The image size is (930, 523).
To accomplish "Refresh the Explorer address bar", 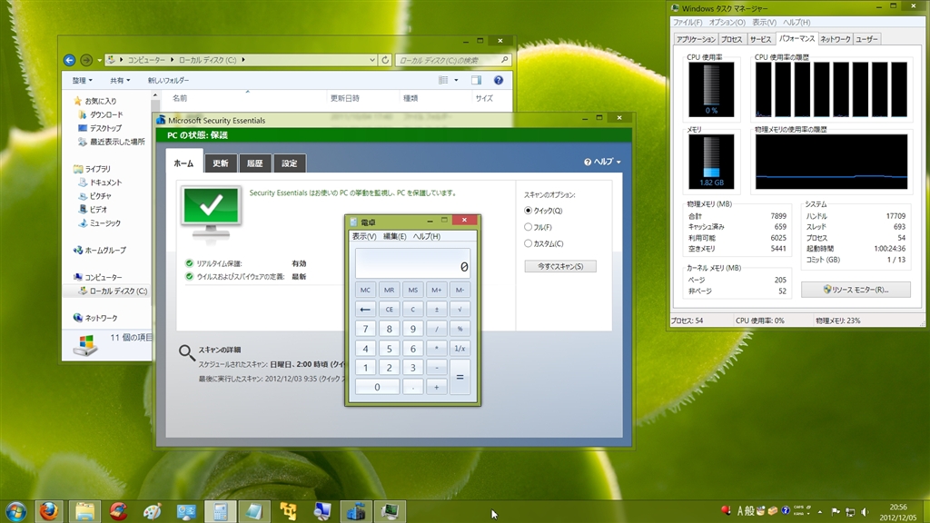I will click(385, 60).
